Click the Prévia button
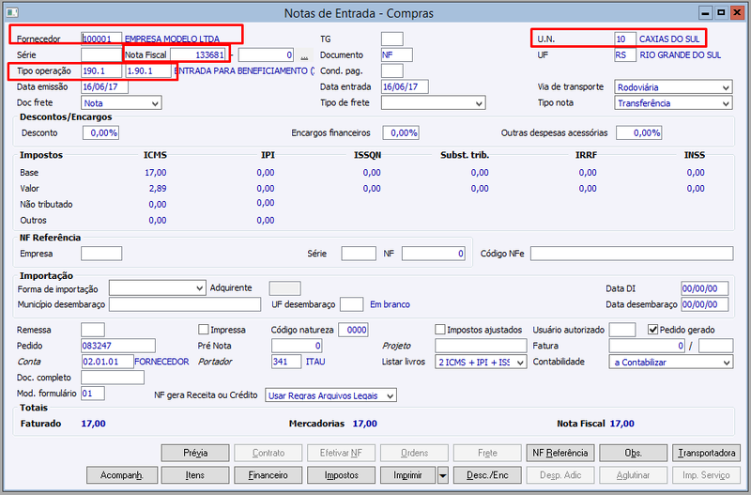Image resolution: width=751 pixels, height=495 pixels. [x=195, y=453]
